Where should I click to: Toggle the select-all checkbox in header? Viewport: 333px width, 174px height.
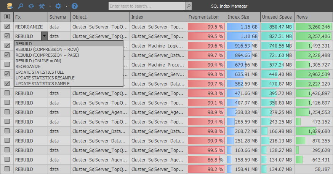(7, 16)
